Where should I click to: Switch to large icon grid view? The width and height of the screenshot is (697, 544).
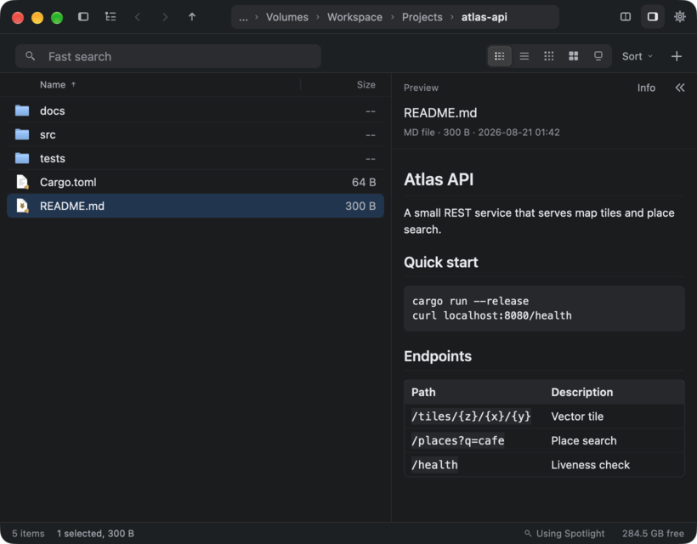coord(574,56)
